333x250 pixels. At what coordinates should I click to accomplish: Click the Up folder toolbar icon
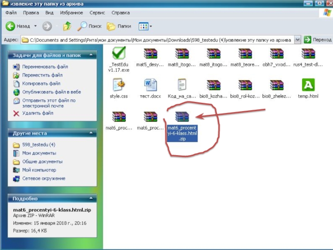[67, 26]
